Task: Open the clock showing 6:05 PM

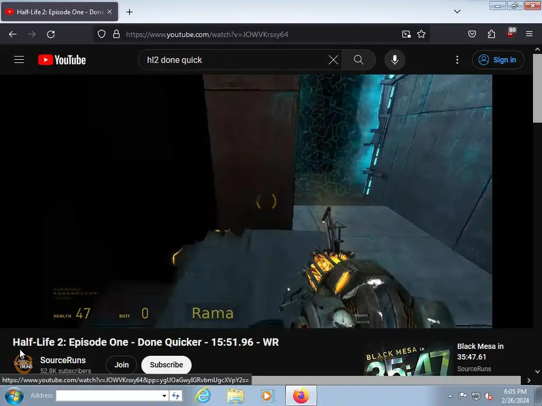Action: coord(515,396)
